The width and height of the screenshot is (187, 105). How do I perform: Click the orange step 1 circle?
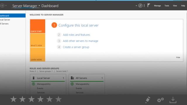[x=54, y=25]
